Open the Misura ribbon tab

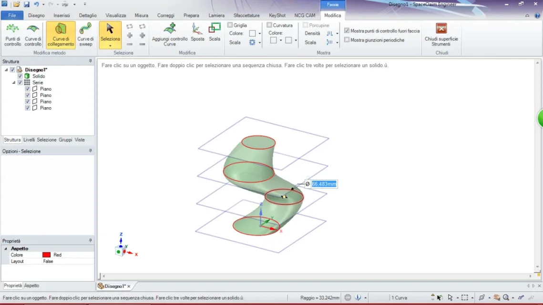141,16
